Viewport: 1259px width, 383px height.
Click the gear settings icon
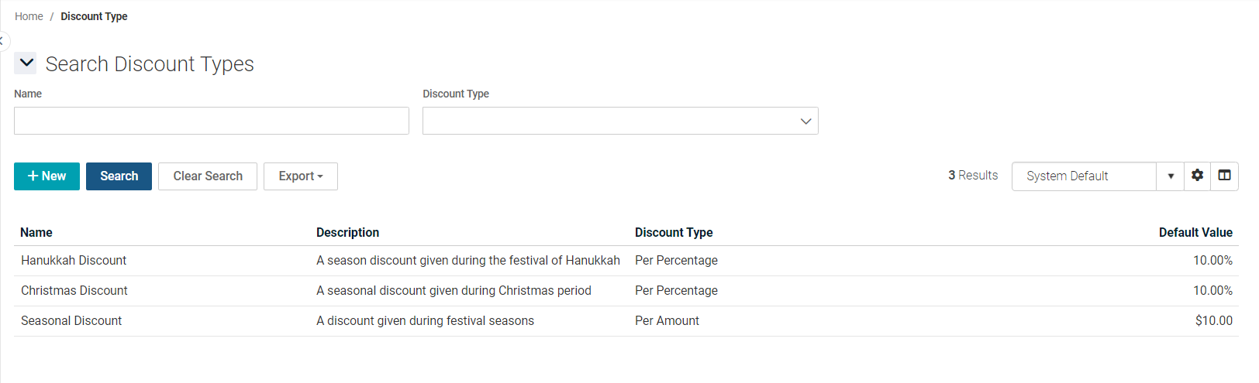(1197, 176)
